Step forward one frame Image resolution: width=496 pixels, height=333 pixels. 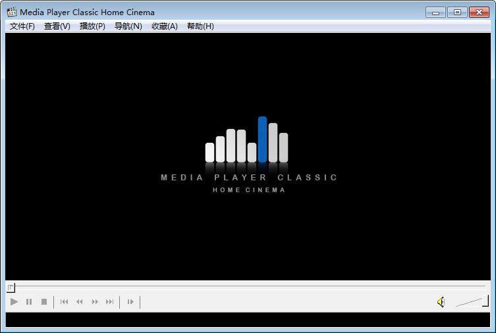click(130, 301)
